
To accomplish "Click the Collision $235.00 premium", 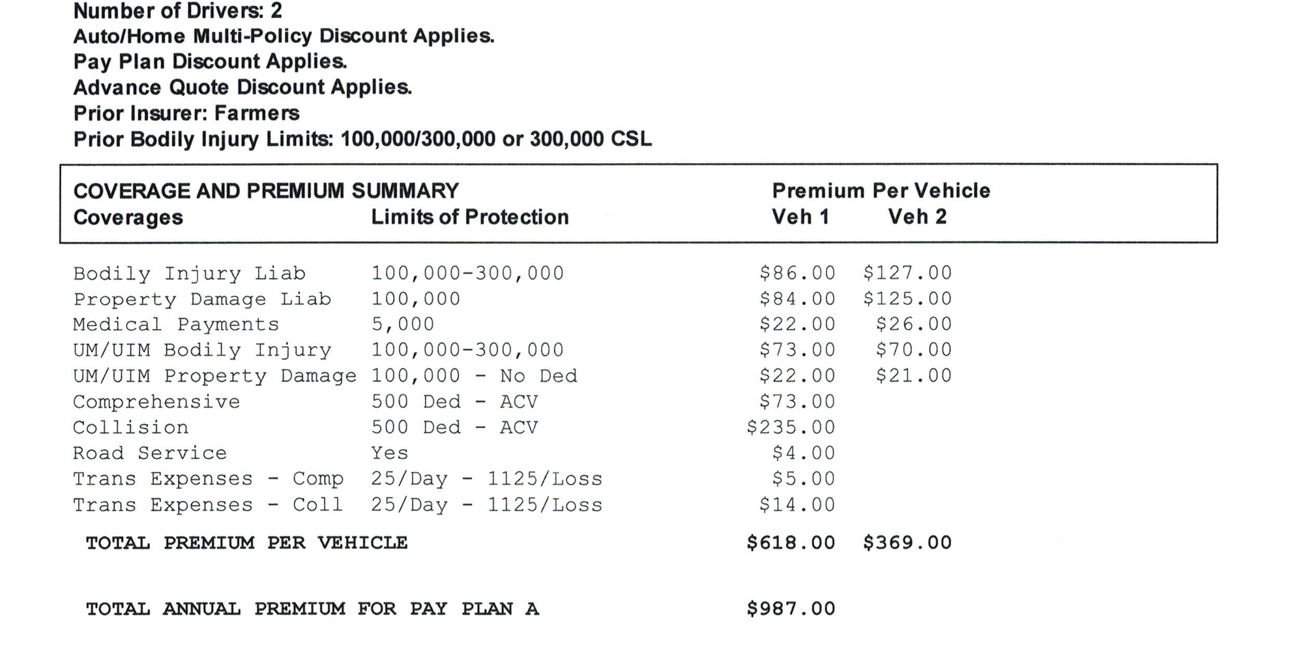I will pyautogui.click(x=791, y=428).
